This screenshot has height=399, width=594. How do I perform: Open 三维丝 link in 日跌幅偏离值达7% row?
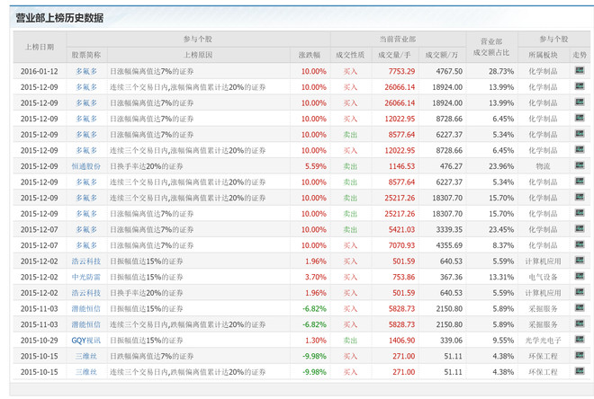point(86,356)
